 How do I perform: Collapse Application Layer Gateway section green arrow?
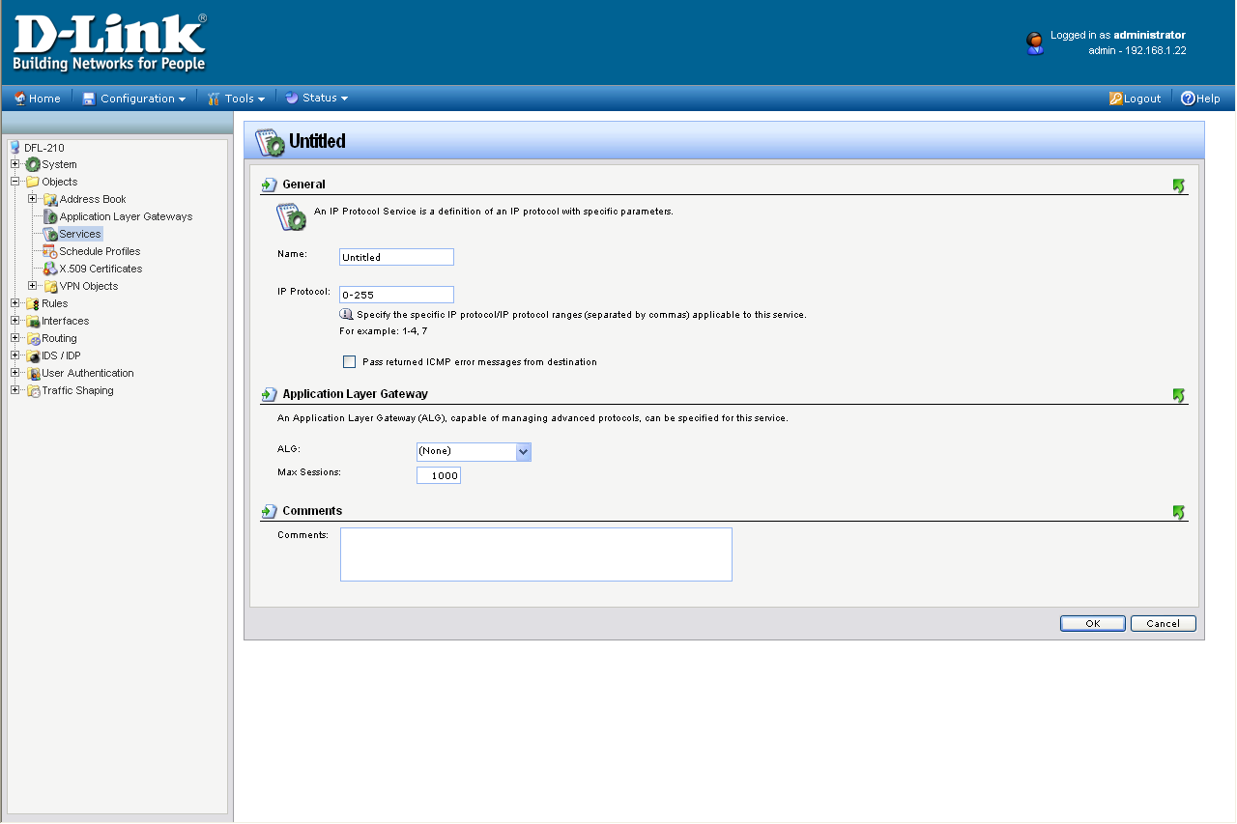1179,395
